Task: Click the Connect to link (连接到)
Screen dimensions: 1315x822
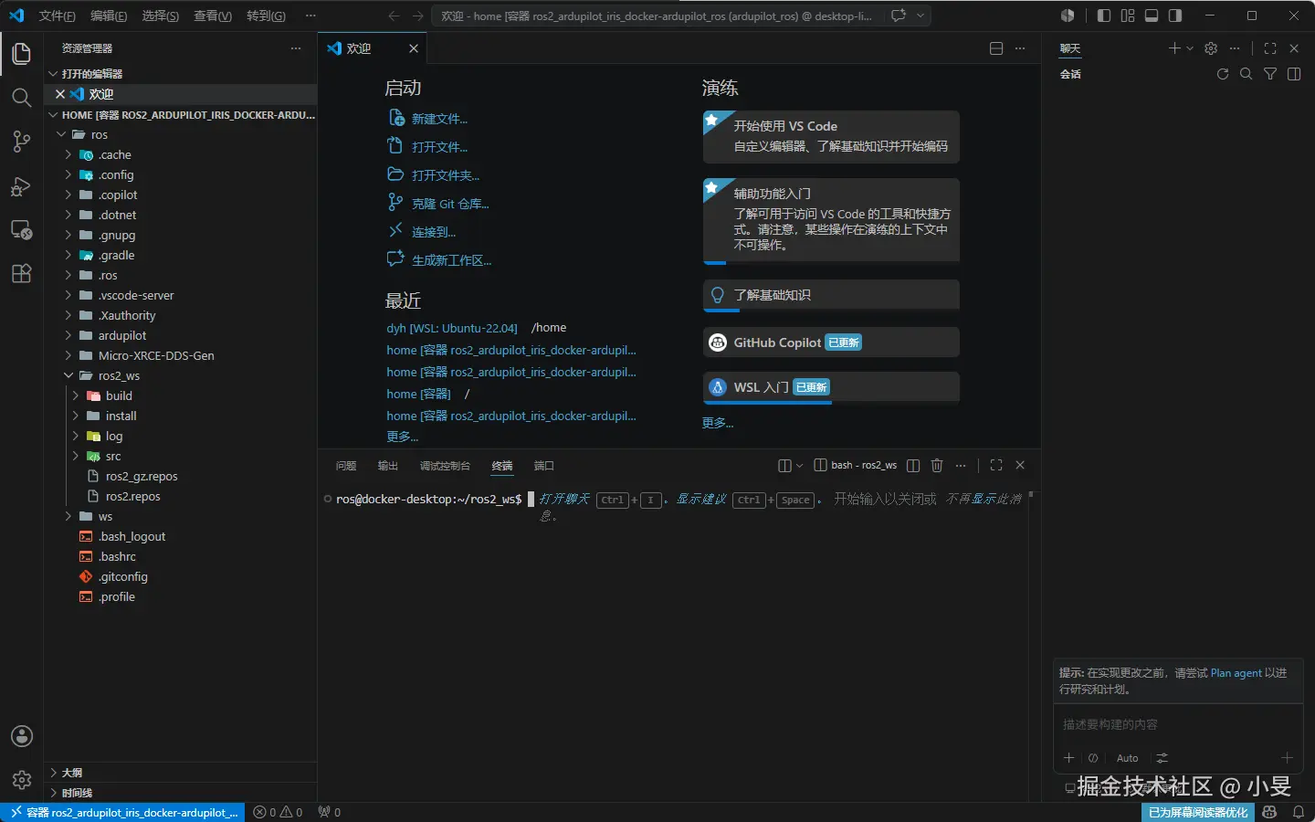Action: [x=434, y=232]
